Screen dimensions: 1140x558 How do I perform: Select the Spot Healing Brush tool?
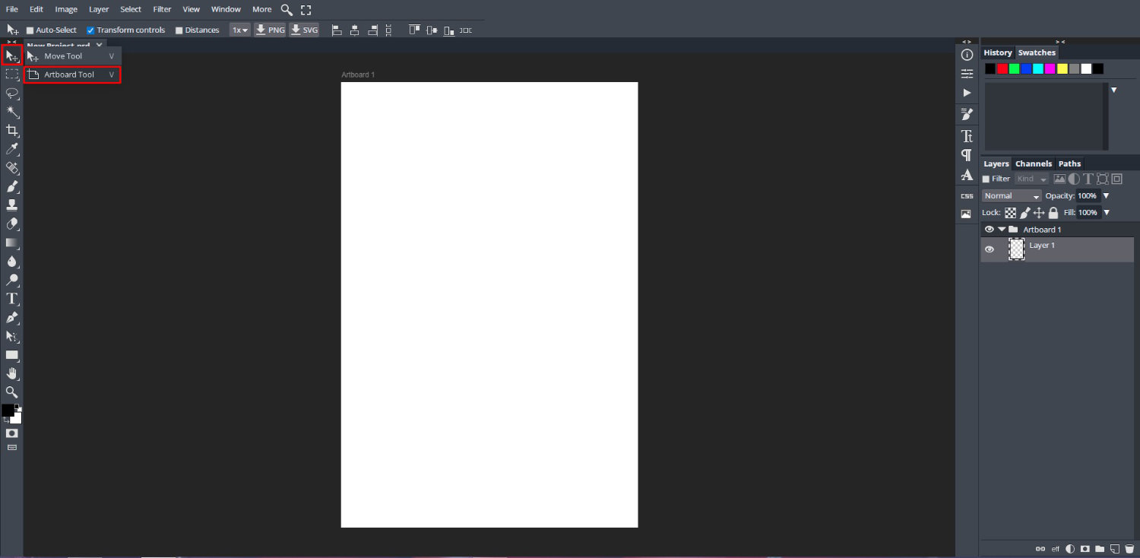click(12, 168)
